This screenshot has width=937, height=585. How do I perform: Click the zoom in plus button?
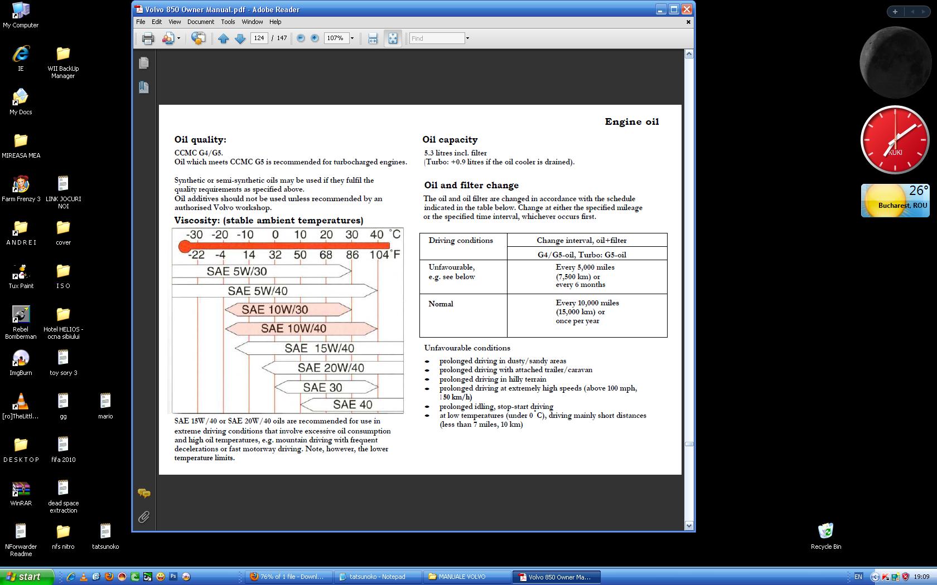coord(315,38)
